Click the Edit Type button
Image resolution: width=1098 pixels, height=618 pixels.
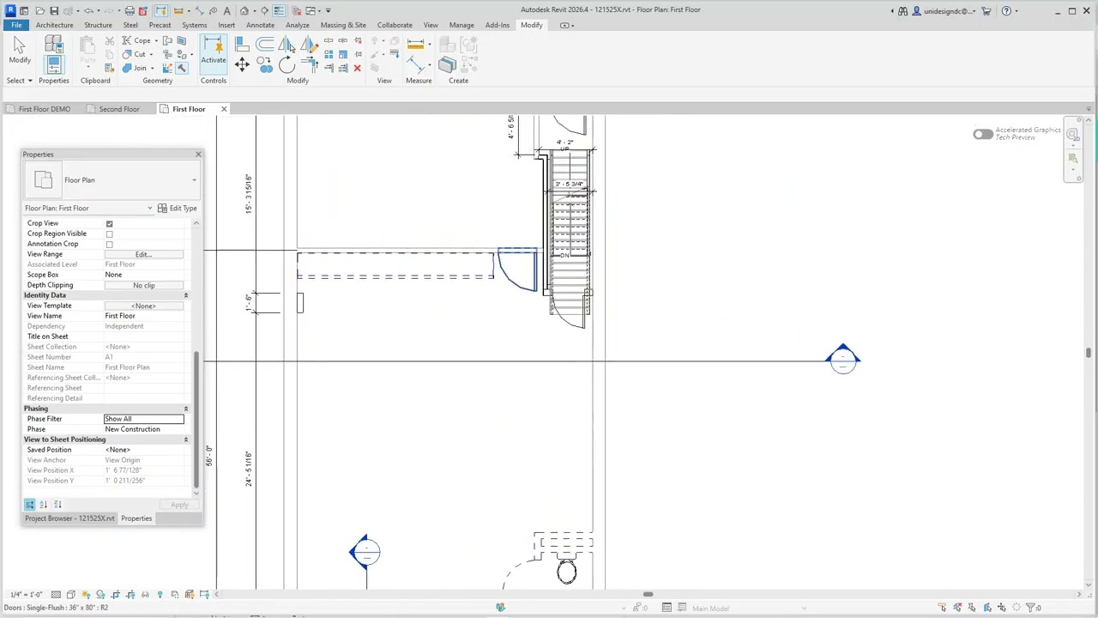pyautogui.click(x=178, y=208)
